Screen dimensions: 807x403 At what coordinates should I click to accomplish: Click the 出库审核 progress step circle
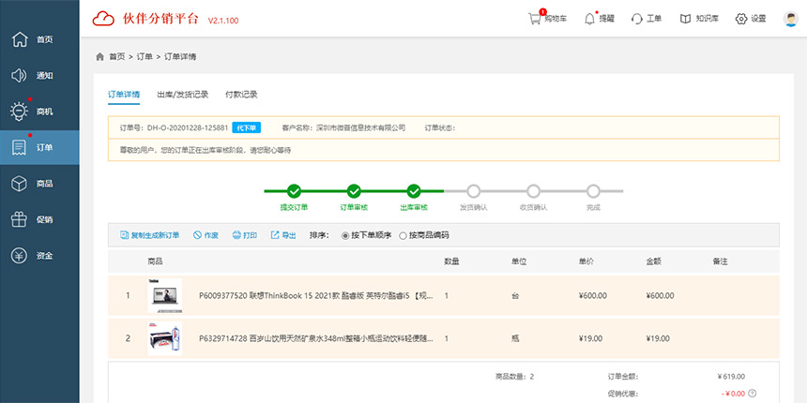414,191
